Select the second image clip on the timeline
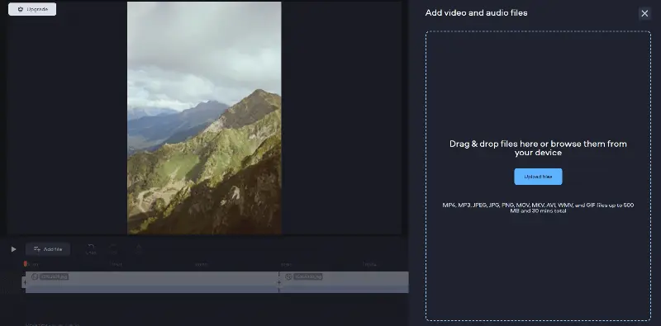The width and height of the screenshot is (661, 326). click(x=344, y=282)
